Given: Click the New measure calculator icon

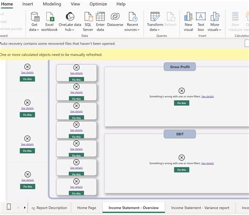Looking at the screenshot, I should pos(235,17).
